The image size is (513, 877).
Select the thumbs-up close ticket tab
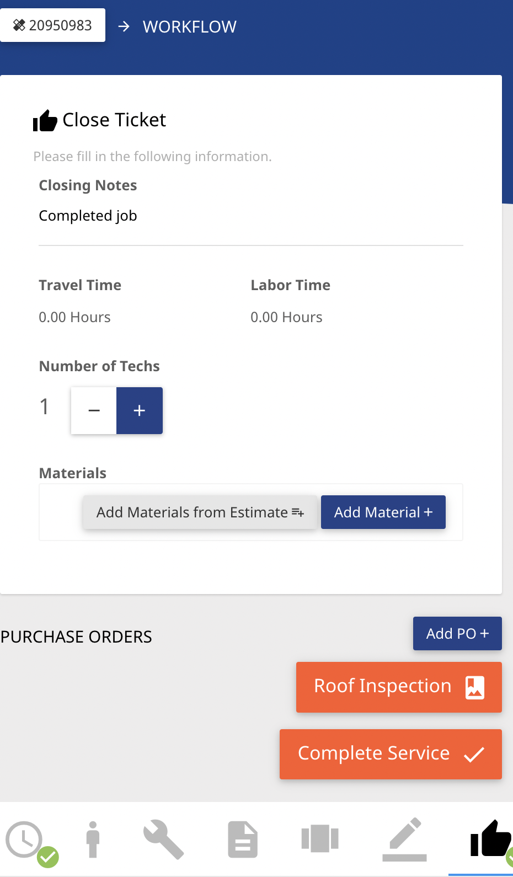click(490, 839)
